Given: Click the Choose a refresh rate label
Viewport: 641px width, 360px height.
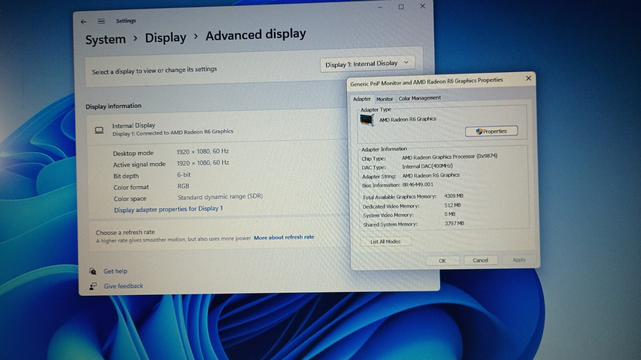Looking at the screenshot, I should [x=125, y=232].
